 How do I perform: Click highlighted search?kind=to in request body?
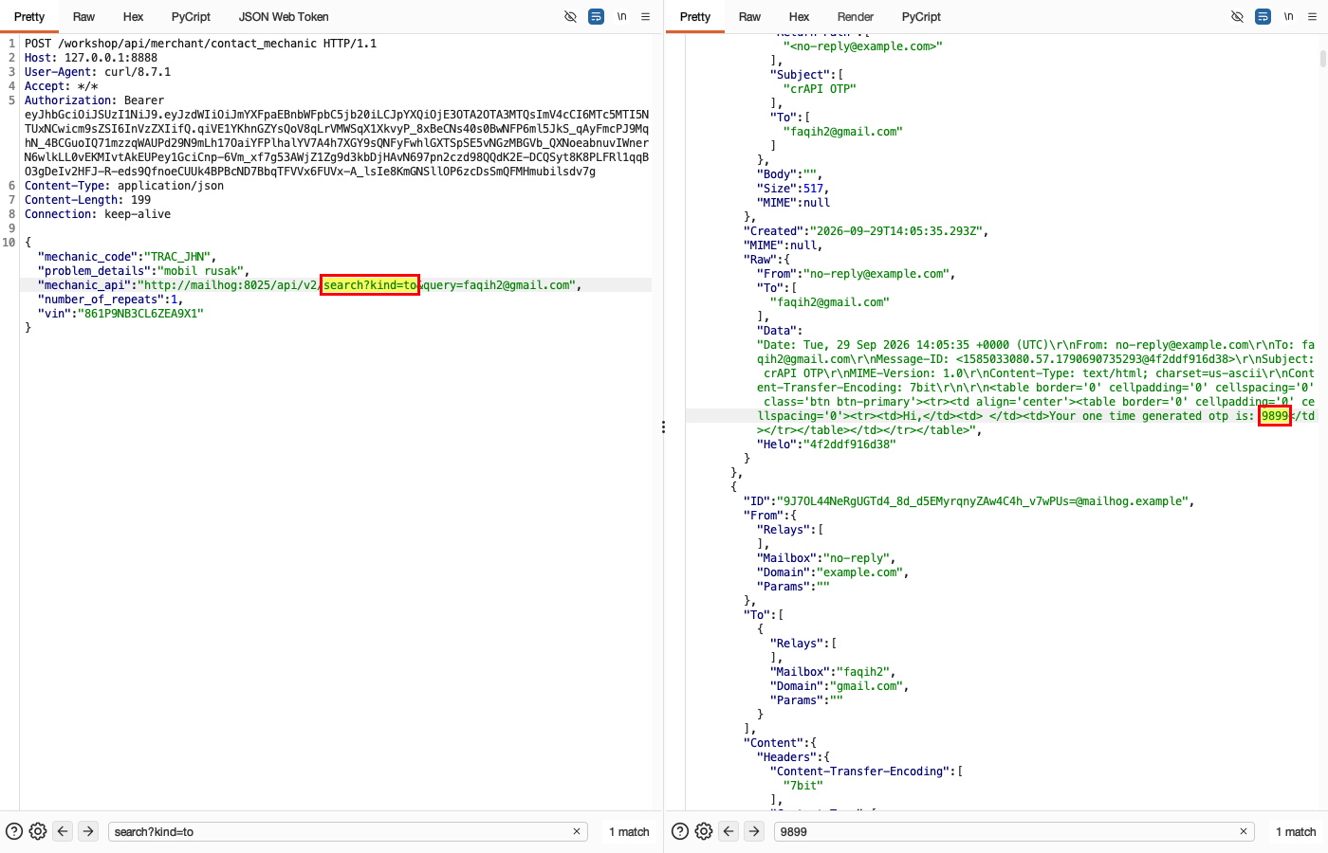pyautogui.click(x=370, y=285)
